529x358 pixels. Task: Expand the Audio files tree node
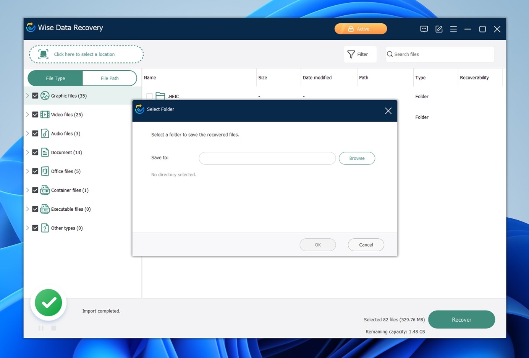tap(28, 133)
